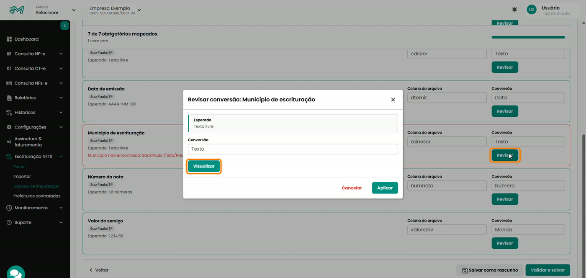Open the Número conversion dropdown
The height and width of the screenshot is (278, 586).
tap(528, 185)
